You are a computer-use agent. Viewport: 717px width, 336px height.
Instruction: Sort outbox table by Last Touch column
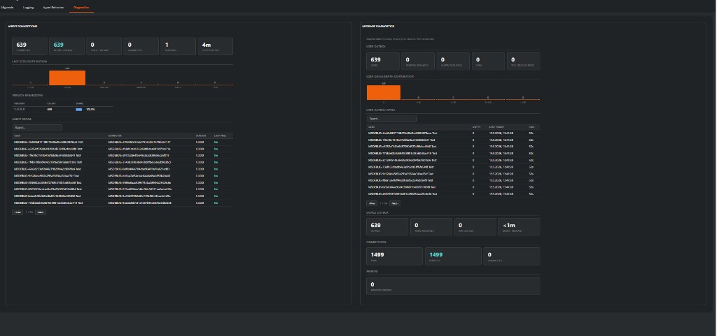496,126
